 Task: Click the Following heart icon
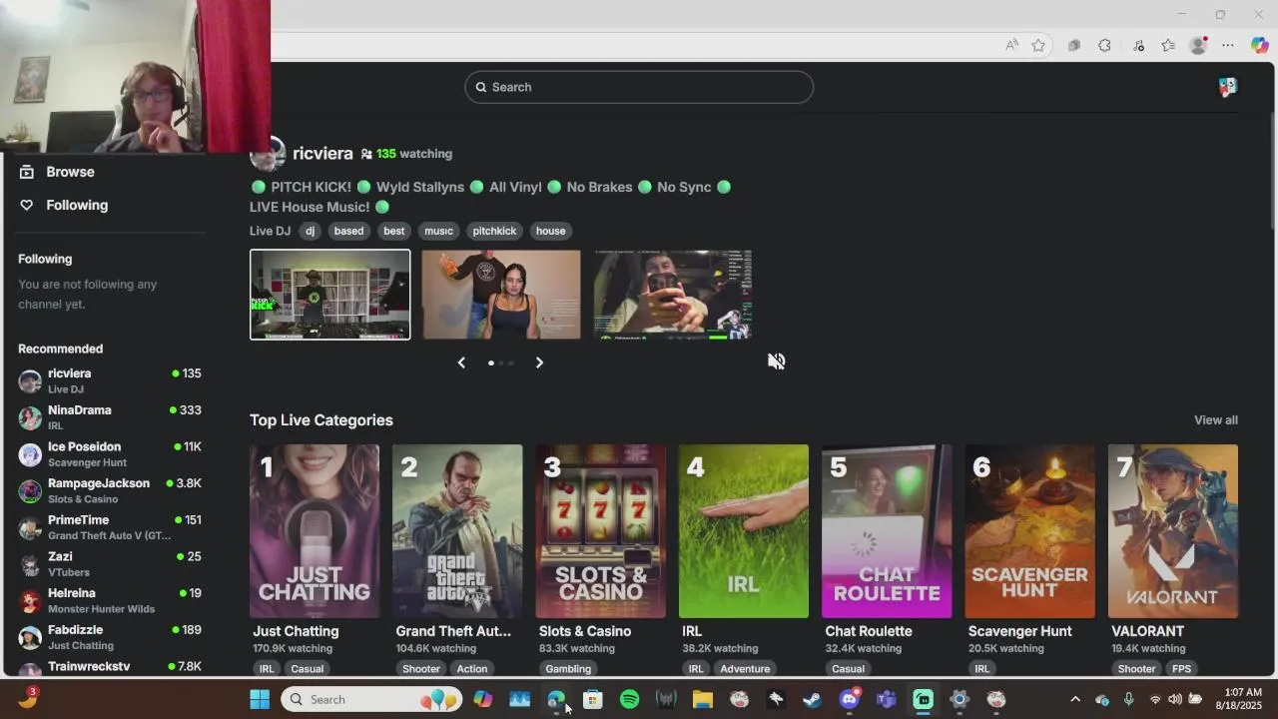pyautogui.click(x=27, y=205)
